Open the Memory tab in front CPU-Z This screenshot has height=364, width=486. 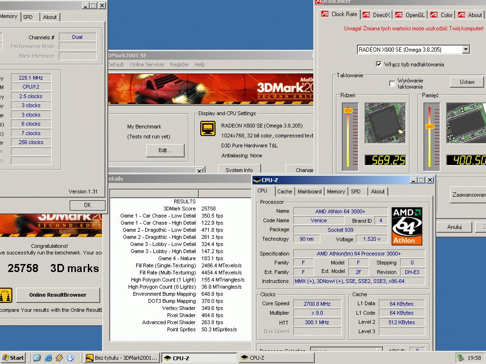(336, 191)
